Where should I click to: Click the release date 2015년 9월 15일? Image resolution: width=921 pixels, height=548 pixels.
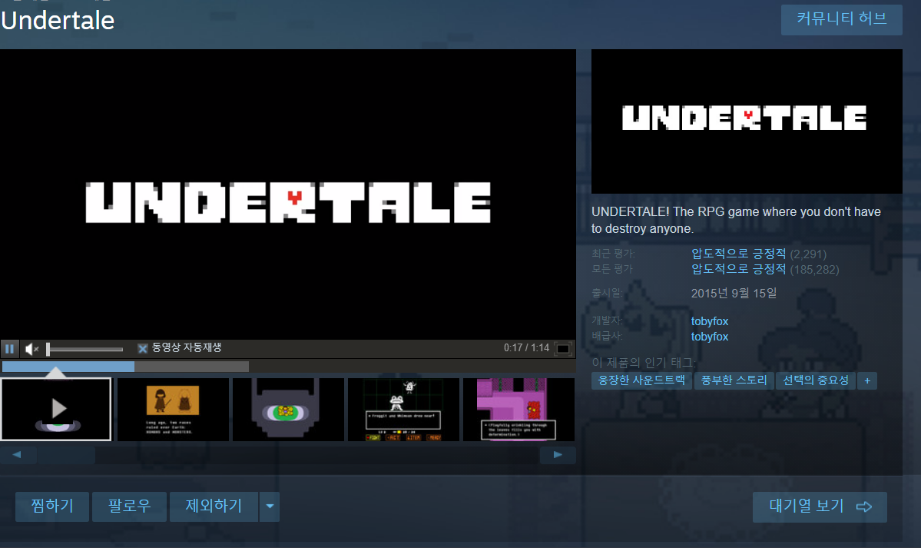click(734, 293)
